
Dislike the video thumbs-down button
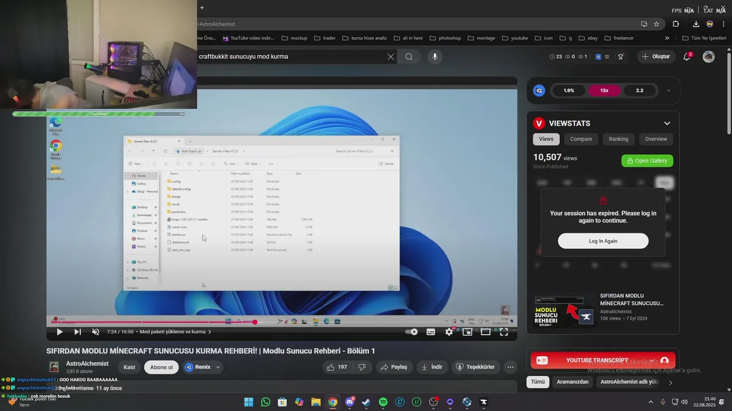click(x=362, y=367)
